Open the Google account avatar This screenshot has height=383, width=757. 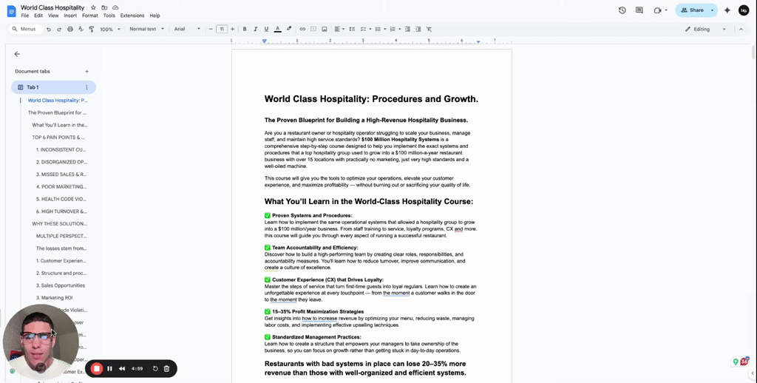point(744,10)
